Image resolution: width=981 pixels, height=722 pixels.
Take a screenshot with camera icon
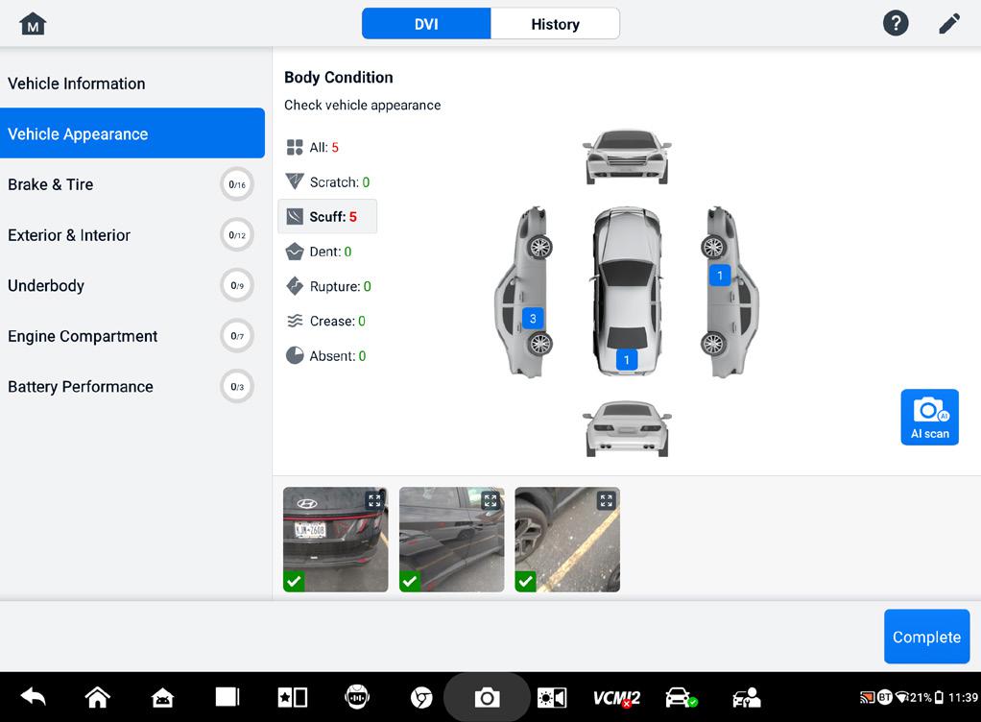(487, 697)
